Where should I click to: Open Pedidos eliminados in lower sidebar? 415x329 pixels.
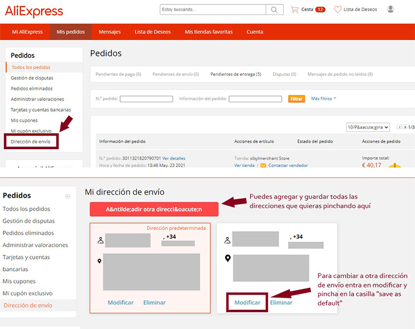click(x=28, y=233)
